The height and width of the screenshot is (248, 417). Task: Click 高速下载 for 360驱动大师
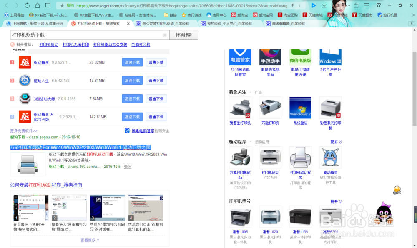132,98
